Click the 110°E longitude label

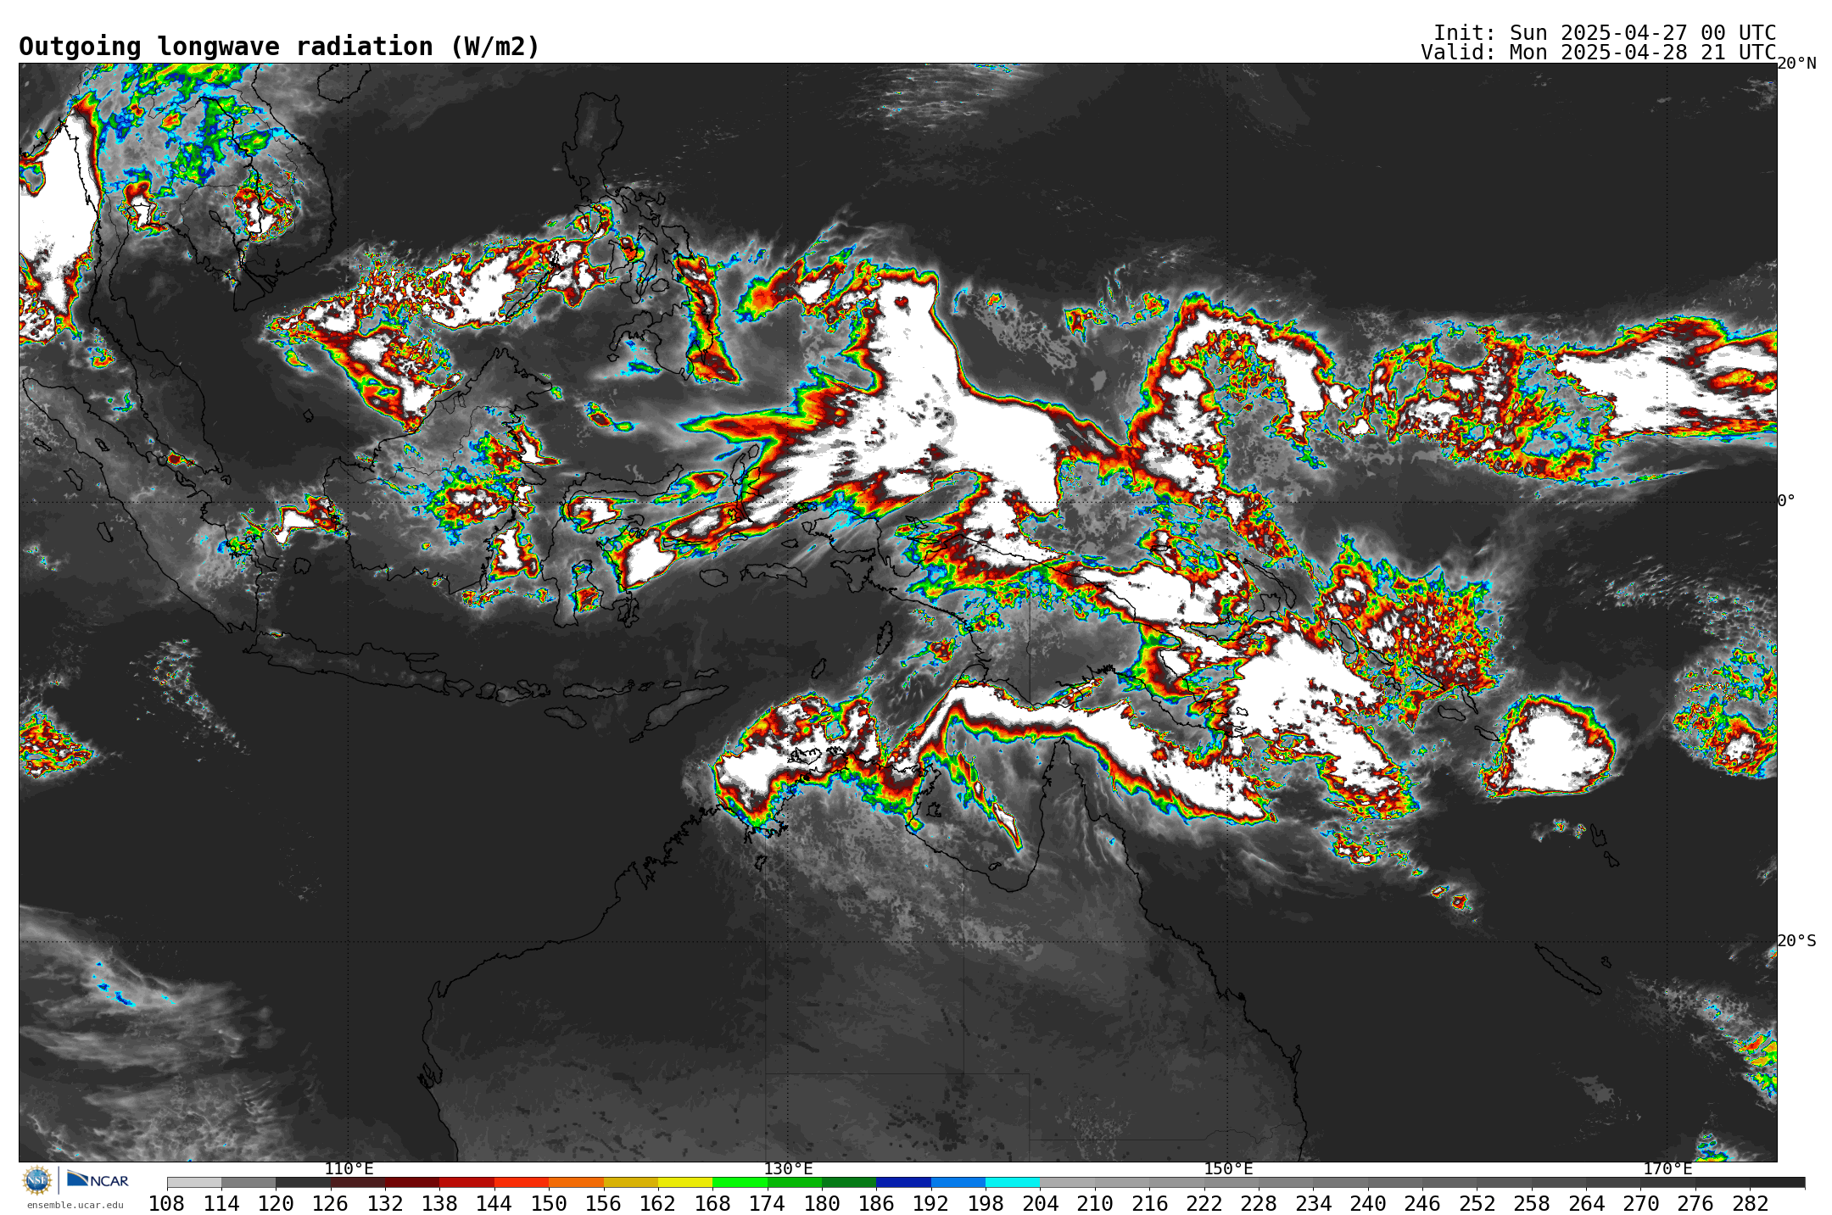pyautogui.click(x=349, y=1169)
